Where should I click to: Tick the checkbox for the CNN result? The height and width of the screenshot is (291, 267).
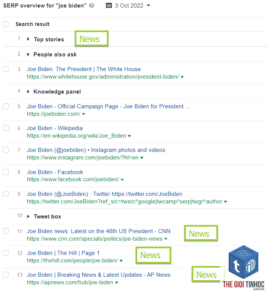pos(6,231)
